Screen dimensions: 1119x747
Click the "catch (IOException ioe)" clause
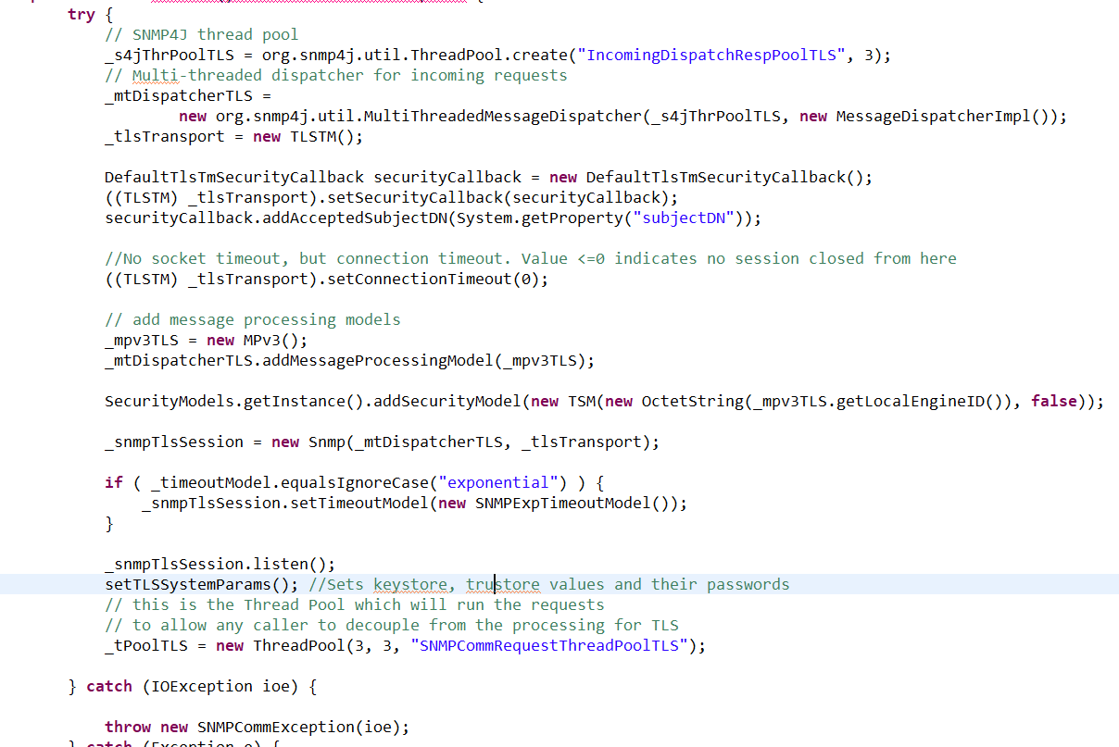tap(192, 686)
